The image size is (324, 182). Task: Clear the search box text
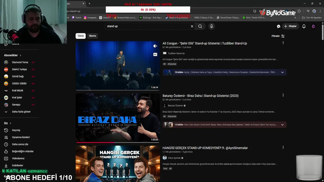192,26
